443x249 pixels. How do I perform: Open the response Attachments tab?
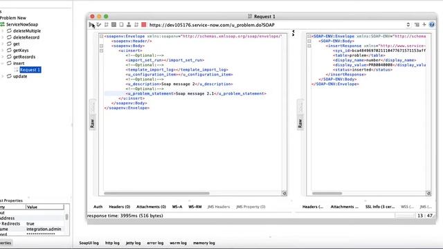[x=345, y=207]
